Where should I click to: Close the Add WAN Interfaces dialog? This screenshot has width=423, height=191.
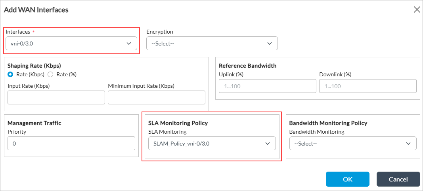pyautogui.click(x=417, y=10)
